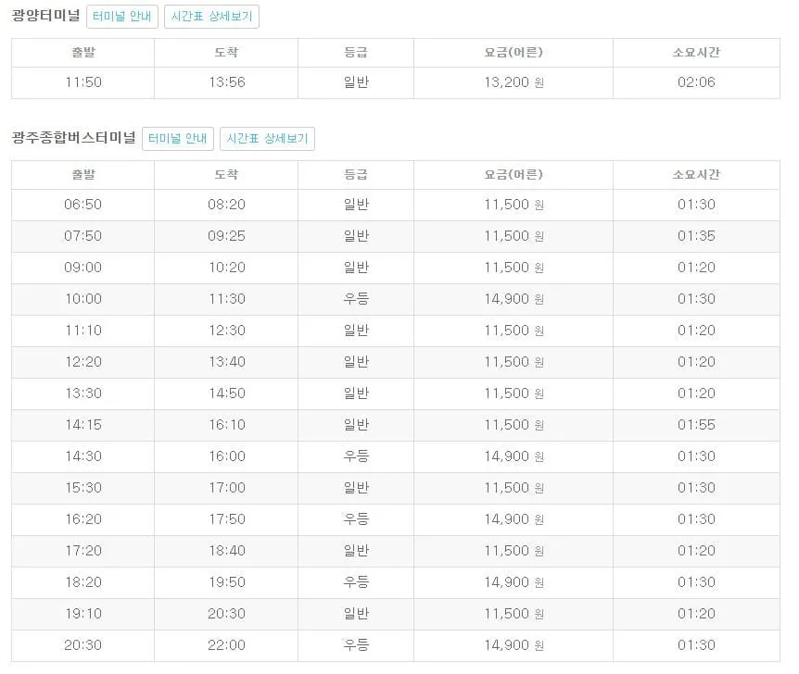
Task: Click the 등급 column header
Action: [x=355, y=174]
